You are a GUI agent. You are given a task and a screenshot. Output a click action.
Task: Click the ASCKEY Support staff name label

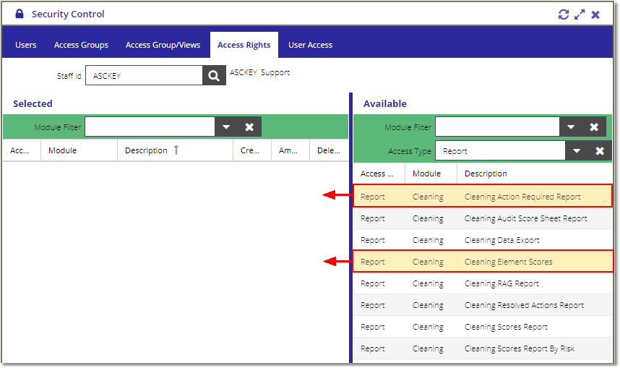click(260, 72)
